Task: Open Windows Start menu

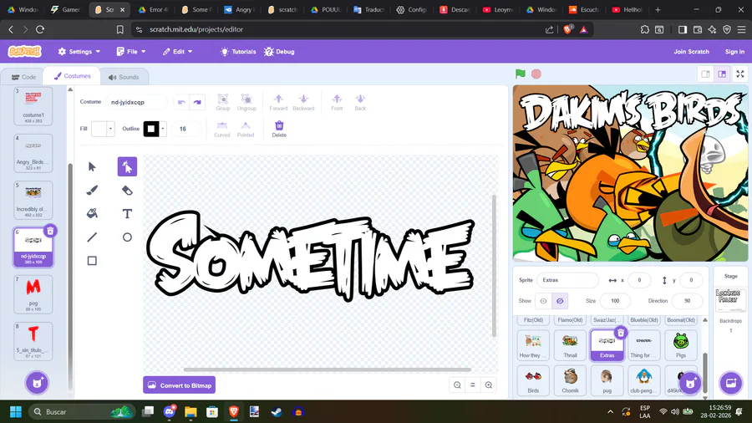Action: point(16,412)
